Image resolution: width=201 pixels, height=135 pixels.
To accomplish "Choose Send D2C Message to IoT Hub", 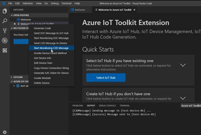I will (x=51, y=33).
